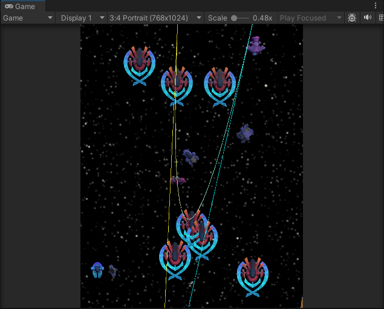Click the small blue player ship at bottom-left
Image resolution: width=384 pixels, height=309 pixels.
tap(97, 269)
